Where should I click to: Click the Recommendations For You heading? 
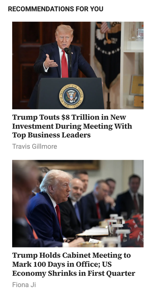(56, 9)
